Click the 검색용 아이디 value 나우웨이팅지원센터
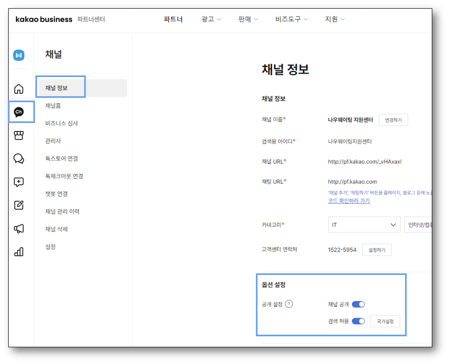Screen dimensions: 449x364 coord(350,141)
